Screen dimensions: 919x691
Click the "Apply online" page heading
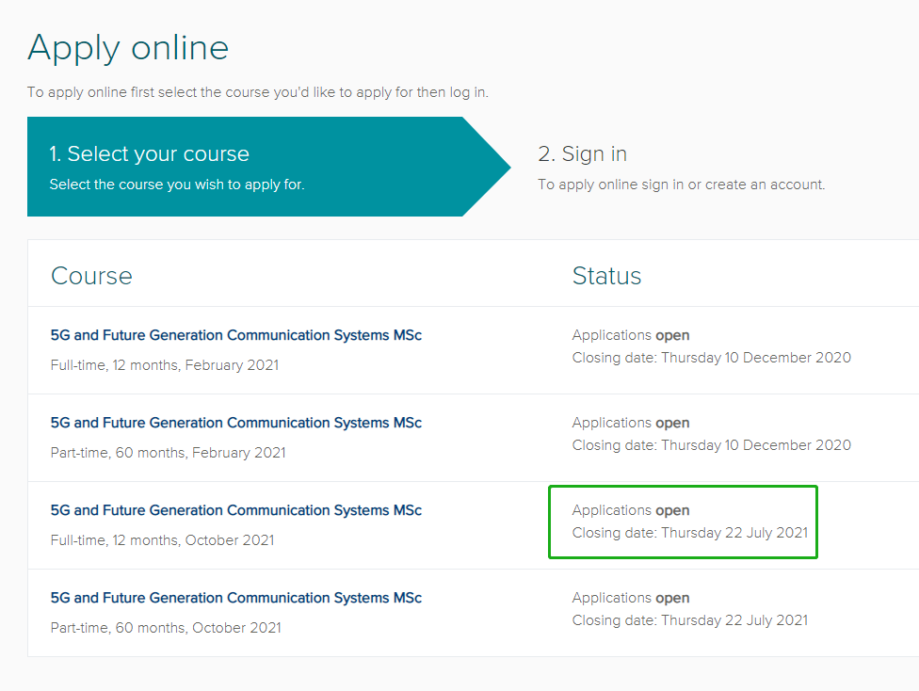point(128,47)
